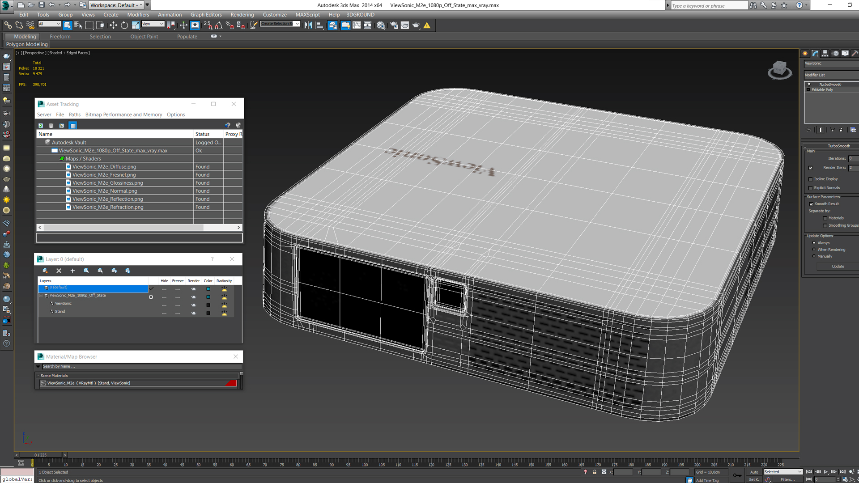This screenshot has width=859, height=483.
Task: Add selected objects to layer (plus icon)
Action: click(x=72, y=271)
